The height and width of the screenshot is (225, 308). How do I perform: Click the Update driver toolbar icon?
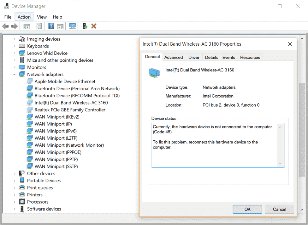[x=85, y=26]
